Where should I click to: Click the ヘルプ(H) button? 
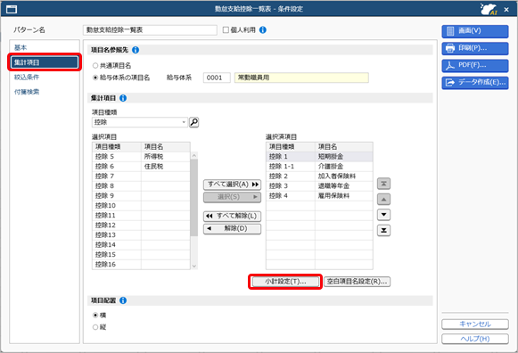pyautogui.click(x=475, y=339)
